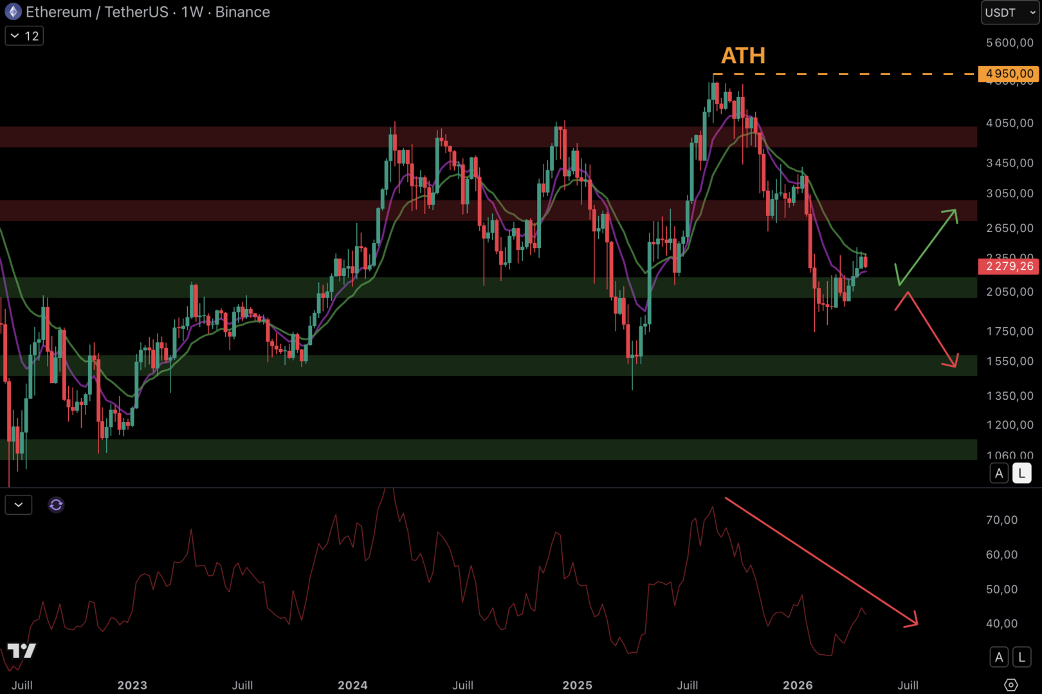Click the Ethereum symbol logo icon

click(13, 12)
